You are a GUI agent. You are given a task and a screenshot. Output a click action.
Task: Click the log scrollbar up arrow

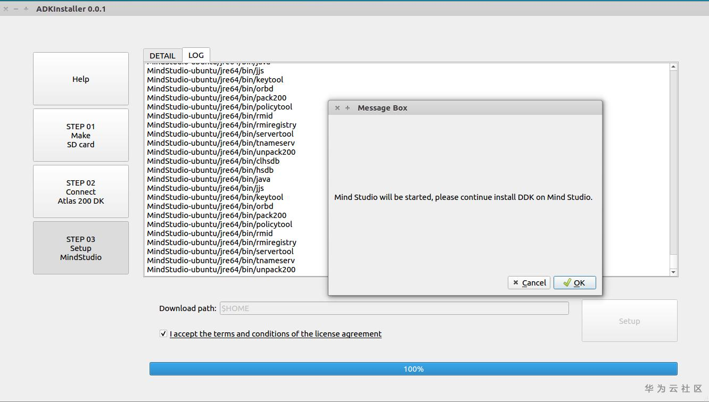point(673,66)
